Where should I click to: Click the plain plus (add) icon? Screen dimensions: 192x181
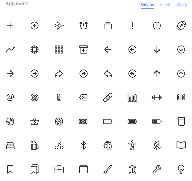pos(10,26)
